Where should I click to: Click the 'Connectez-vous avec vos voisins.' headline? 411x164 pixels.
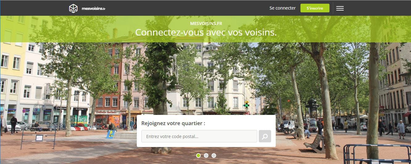[x=206, y=32]
